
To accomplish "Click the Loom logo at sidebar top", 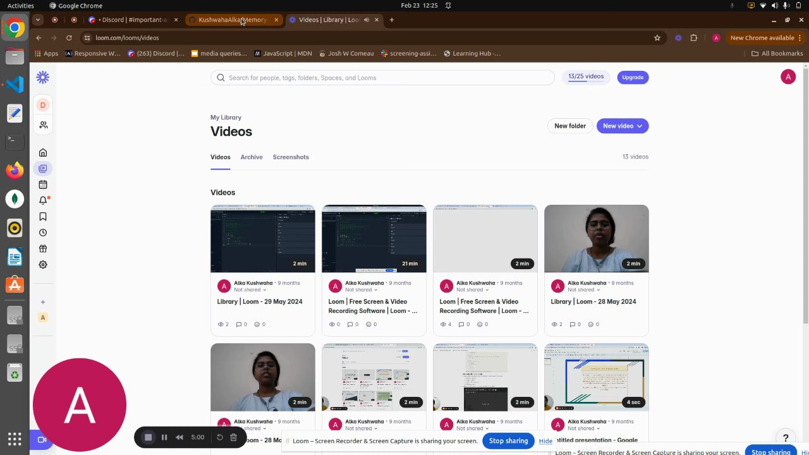I will (x=43, y=77).
